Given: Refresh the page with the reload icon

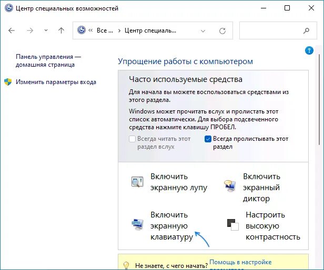Looking at the screenshot, I should 222,31.
